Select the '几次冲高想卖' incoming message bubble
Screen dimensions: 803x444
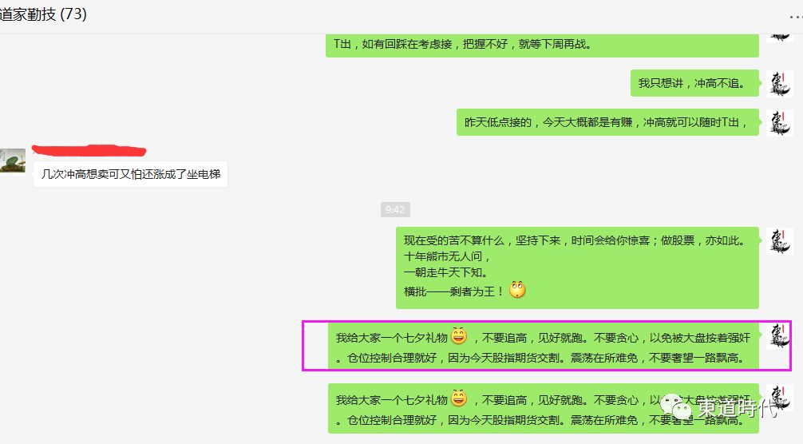tap(130, 174)
